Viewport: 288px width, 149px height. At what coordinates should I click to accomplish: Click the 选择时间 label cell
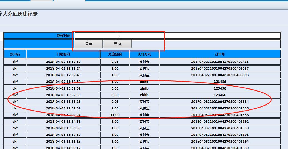point(38,36)
